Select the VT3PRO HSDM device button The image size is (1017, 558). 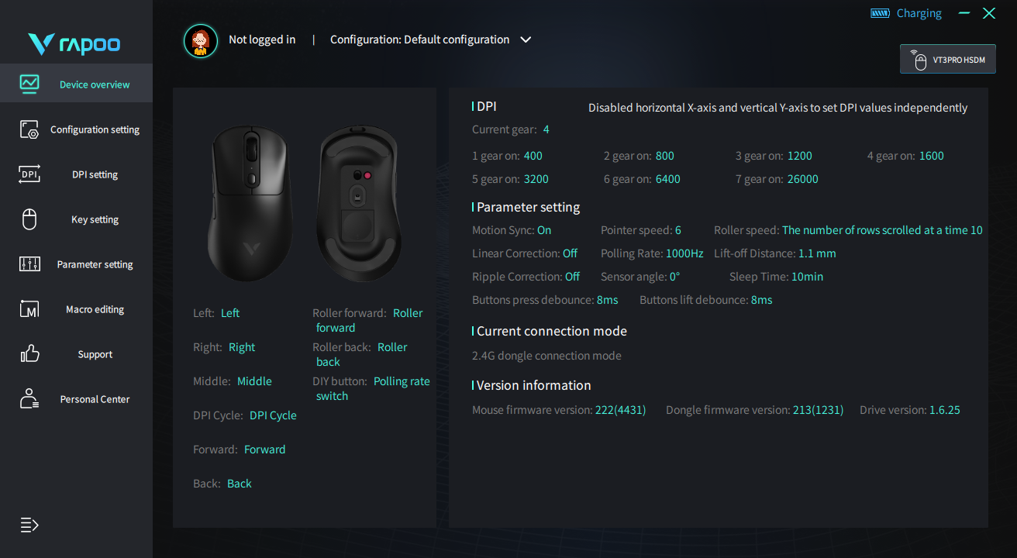click(x=947, y=60)
